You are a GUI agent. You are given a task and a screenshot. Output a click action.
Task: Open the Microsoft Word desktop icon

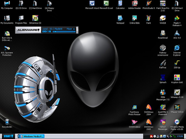(92, 3)
